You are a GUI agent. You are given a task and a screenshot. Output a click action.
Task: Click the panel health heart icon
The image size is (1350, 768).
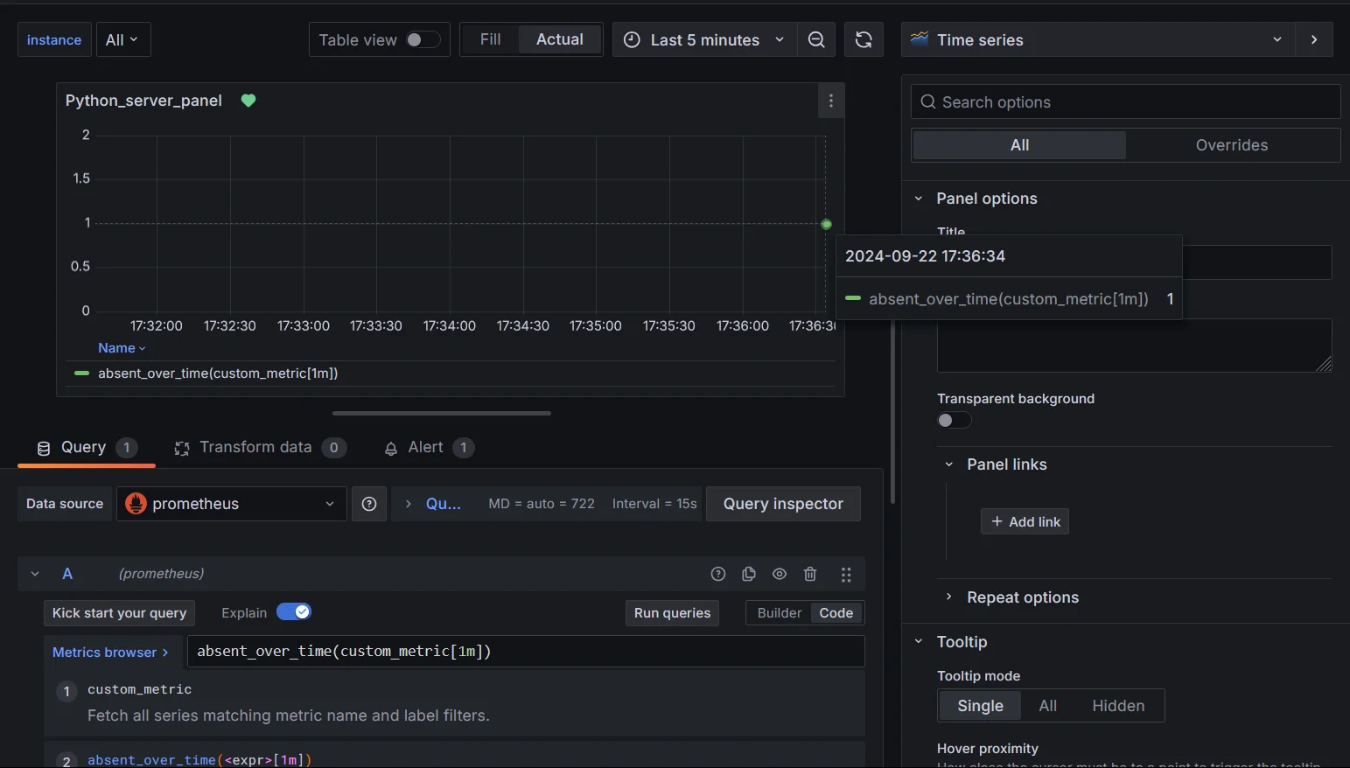248,101
